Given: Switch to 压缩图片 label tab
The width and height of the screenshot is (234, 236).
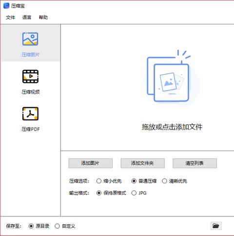Looking at the screenshot, I should click(x=30, y=55).
